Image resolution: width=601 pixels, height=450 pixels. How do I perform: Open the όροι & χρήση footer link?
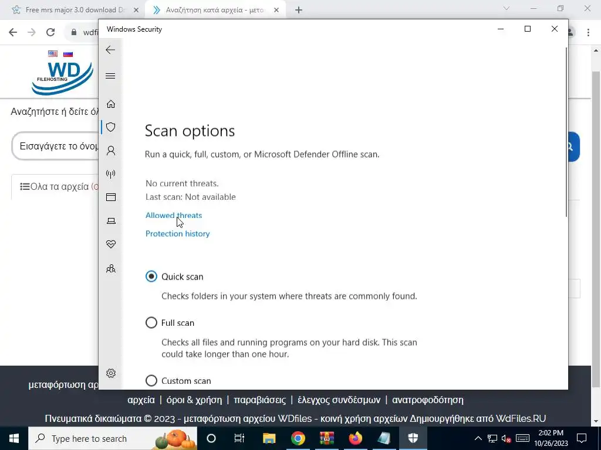coord(194,400)
